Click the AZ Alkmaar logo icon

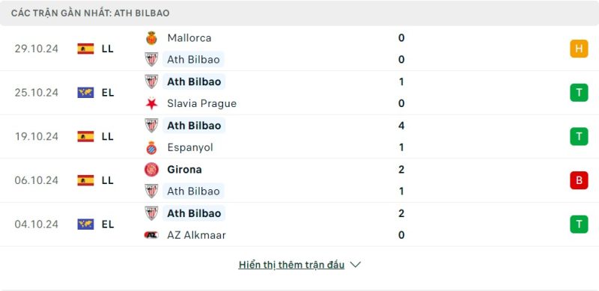tap(152, 235)
